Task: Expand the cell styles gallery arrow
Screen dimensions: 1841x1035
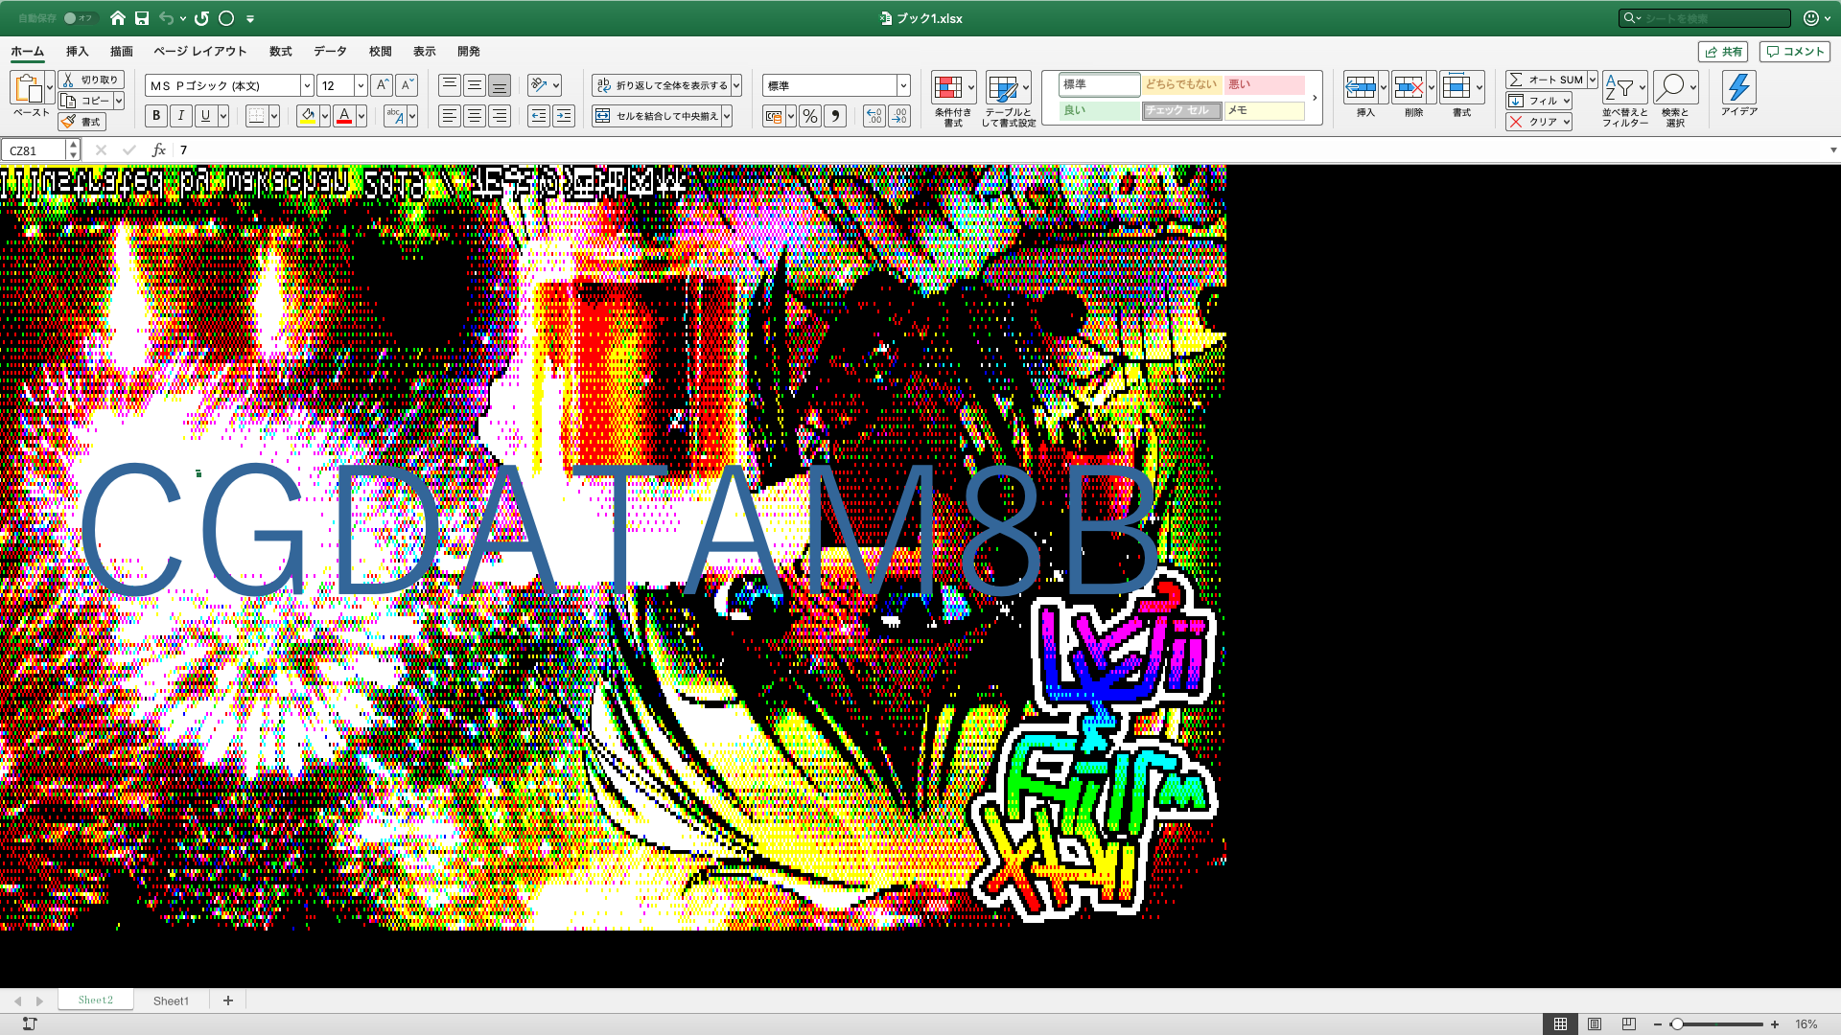Action: [1315, 98]
